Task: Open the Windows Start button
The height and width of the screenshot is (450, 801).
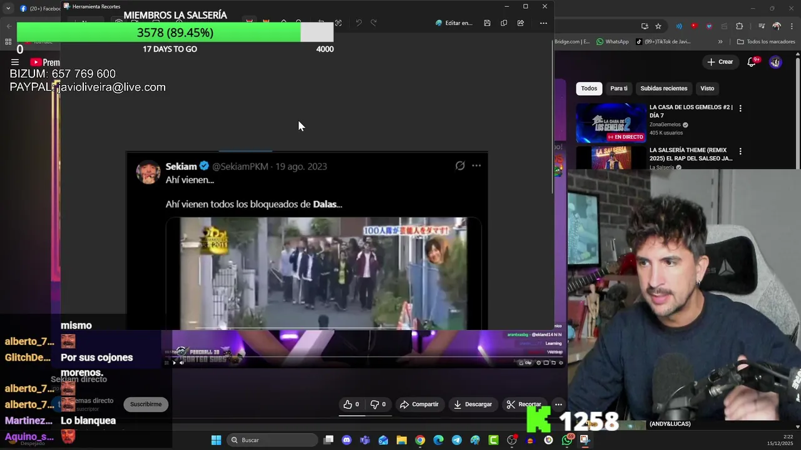Action: click(x=216, y=440)
